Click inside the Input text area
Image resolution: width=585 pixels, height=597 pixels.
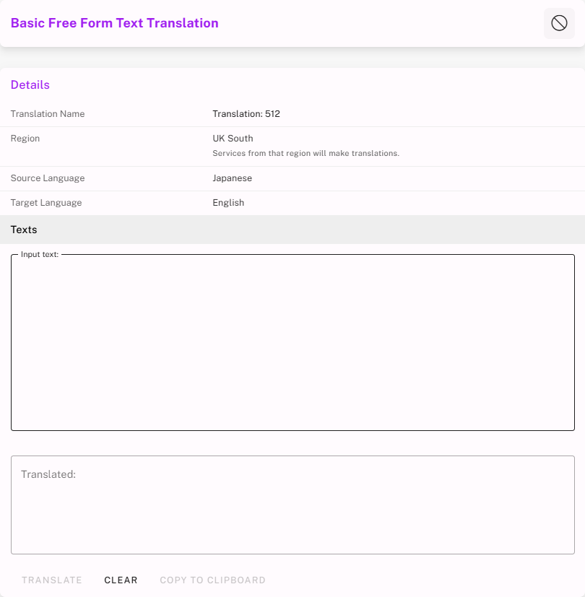[292, 343]
